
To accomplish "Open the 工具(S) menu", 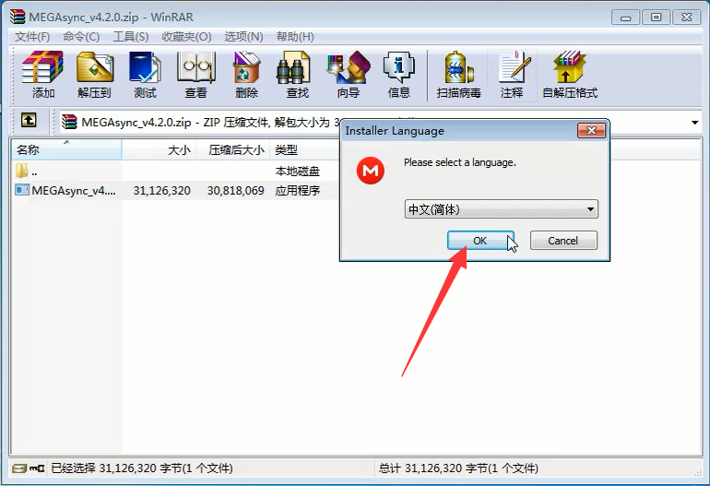I will coord(130,37).
